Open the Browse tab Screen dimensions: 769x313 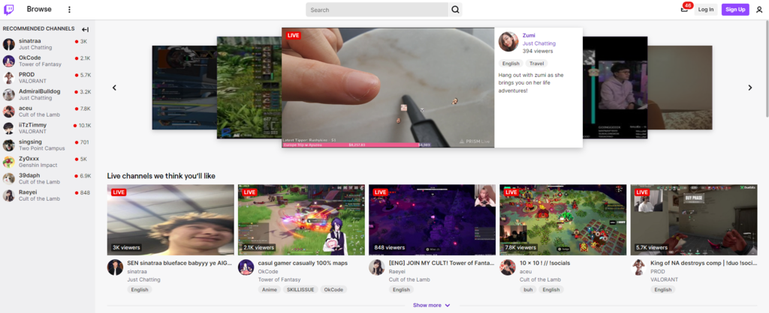[x=39, y=9]
